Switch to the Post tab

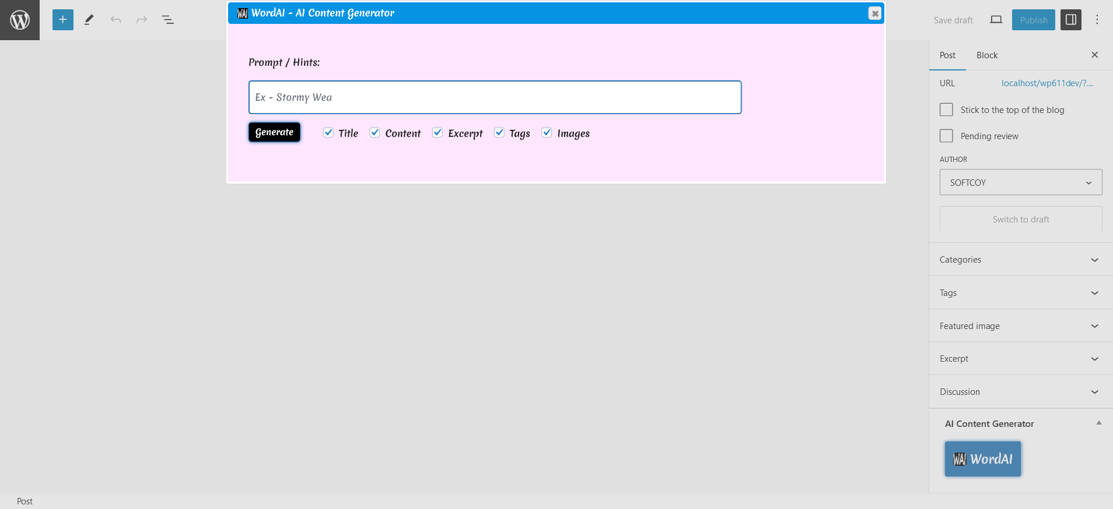(x=947, y=55)
